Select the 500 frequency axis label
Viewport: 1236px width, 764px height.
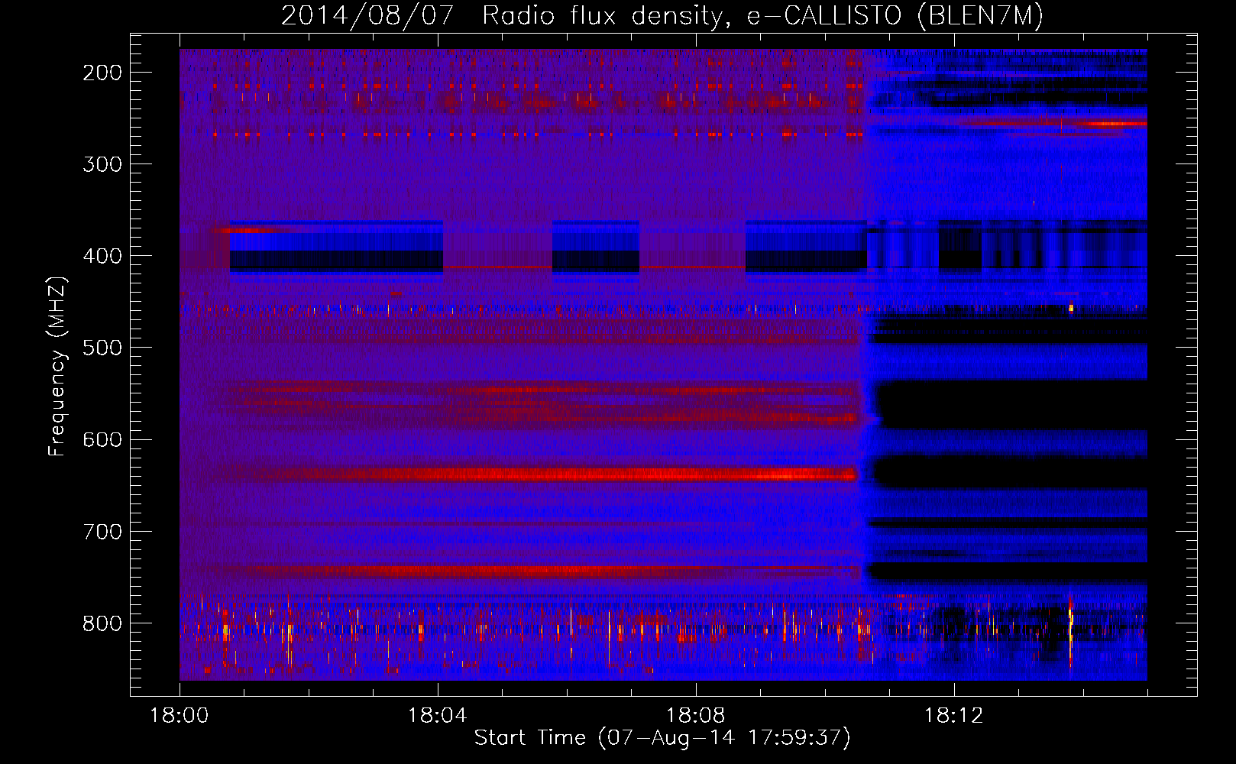[102, 348]
